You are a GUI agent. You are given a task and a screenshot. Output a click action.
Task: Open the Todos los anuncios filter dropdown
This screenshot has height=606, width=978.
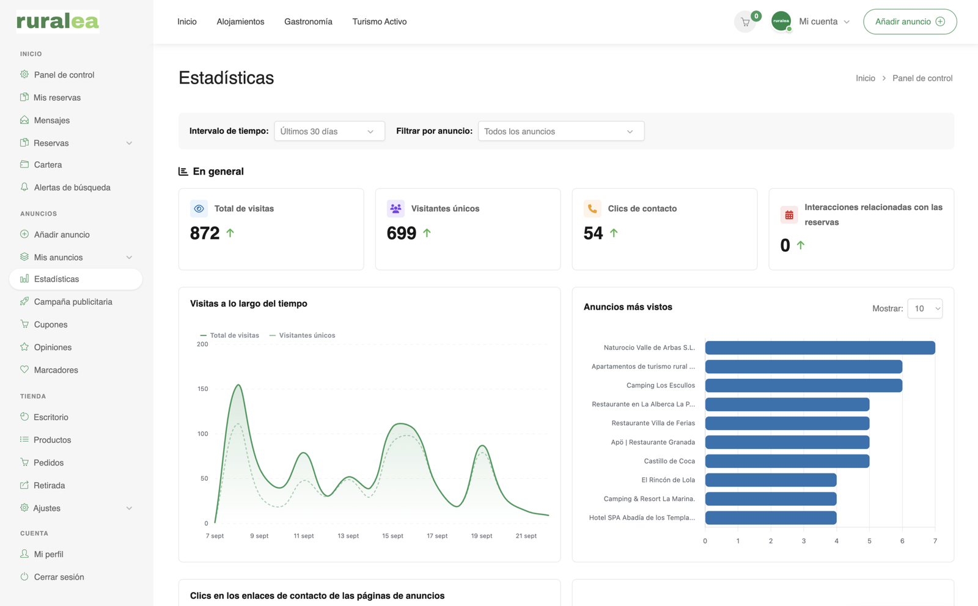point(561,131)
